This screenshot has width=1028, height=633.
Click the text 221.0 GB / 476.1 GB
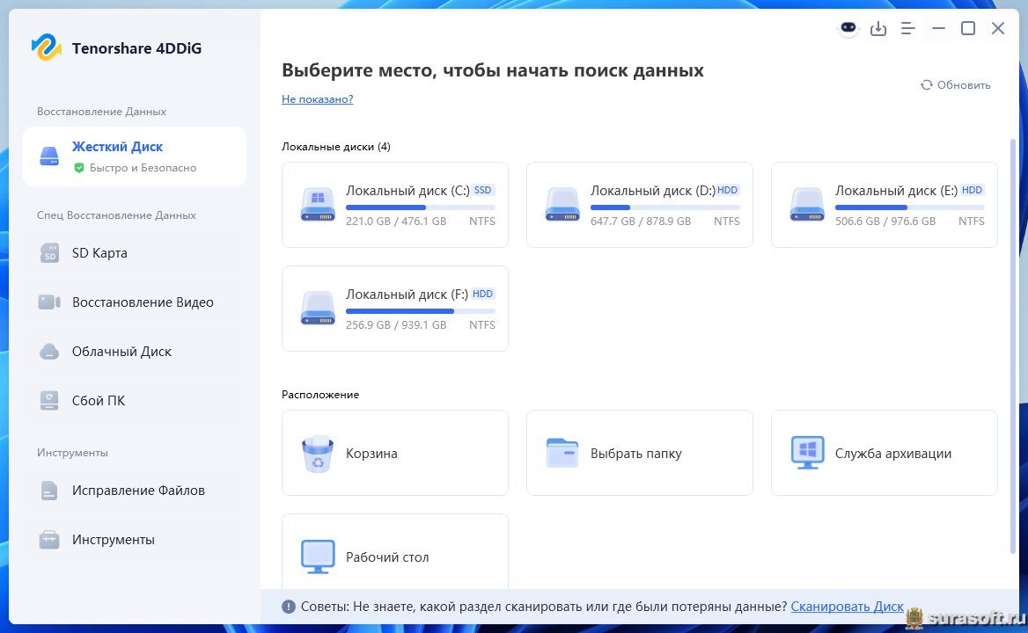(396, 222)
